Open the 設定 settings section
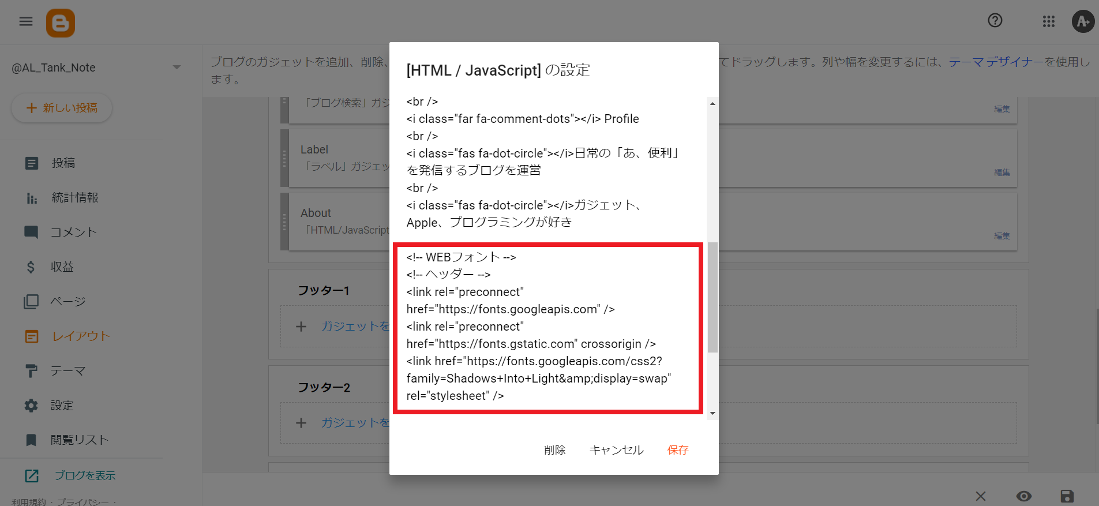Screen dimensions: 1099x506 pos(62,406)
